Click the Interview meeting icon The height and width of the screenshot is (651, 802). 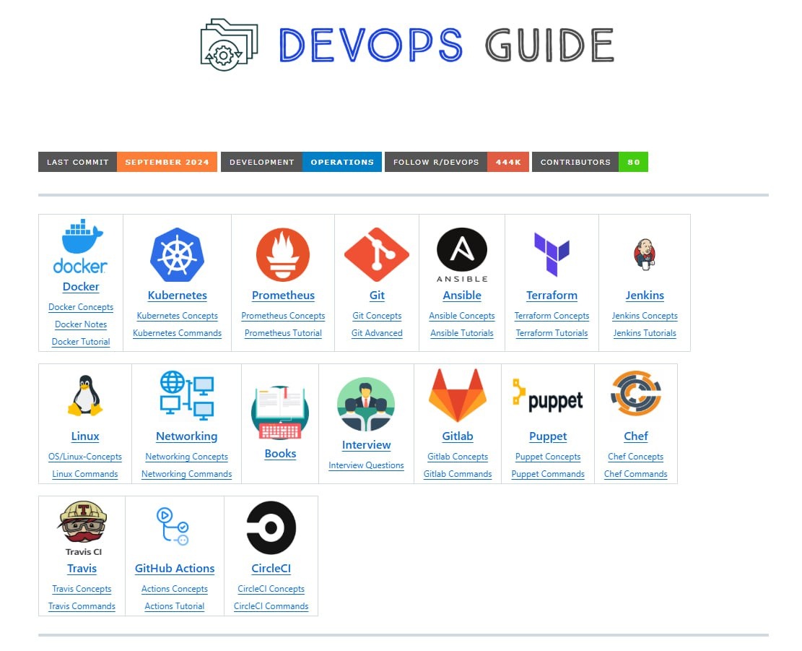pyautogui.click(x=366, y=405)
